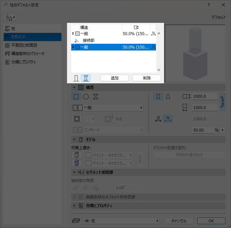Choose the I-beam complex profile shape
231x228 pixels.
point(95,96)
